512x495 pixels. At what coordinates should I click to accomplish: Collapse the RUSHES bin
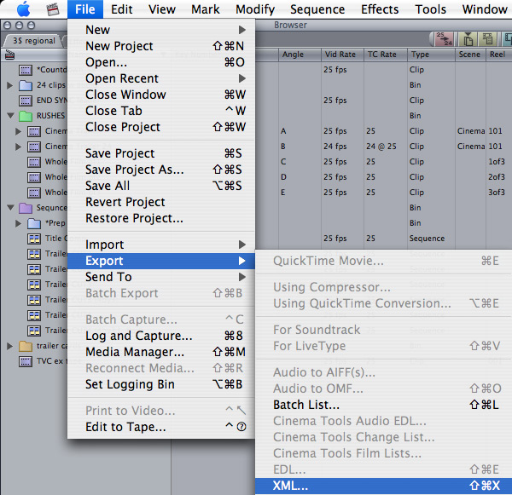pos(10,115)
